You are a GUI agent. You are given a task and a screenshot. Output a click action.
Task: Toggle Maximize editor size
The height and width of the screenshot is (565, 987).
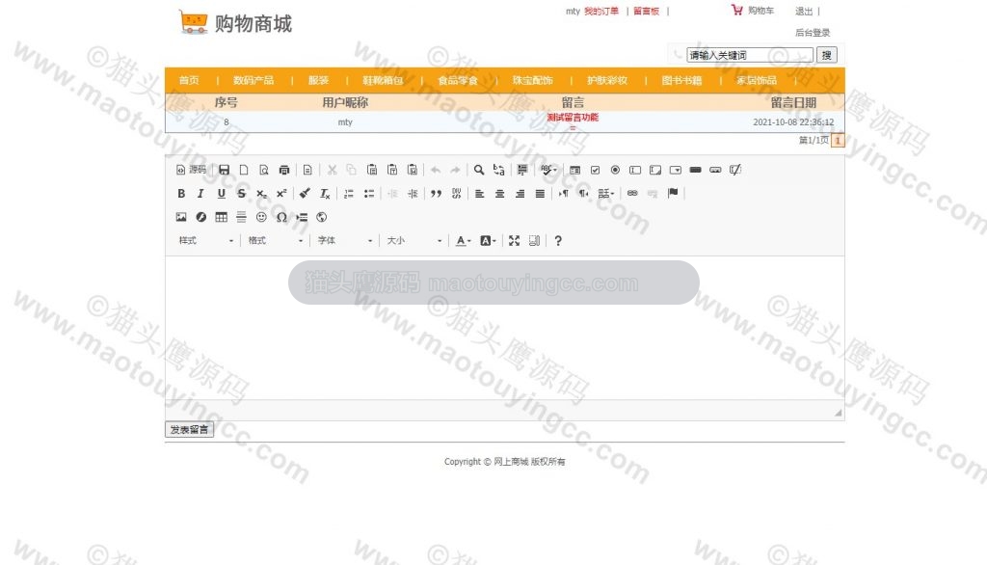tap(515, 241)
